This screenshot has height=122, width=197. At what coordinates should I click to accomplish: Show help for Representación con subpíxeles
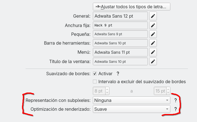click(176, 100)
